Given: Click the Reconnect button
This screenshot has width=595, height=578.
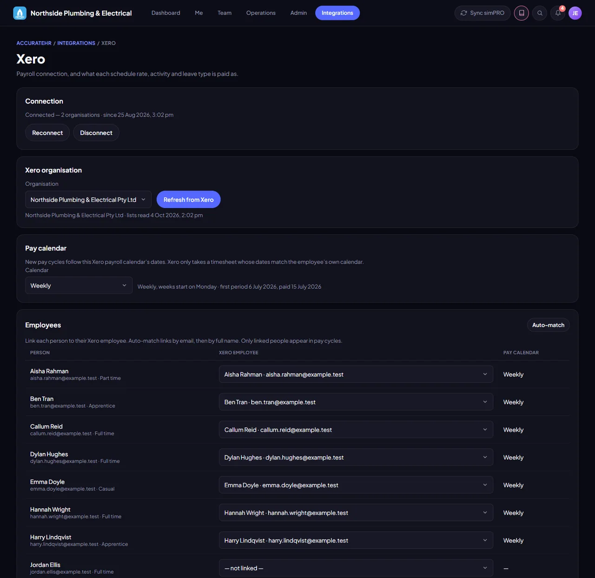Looking at the screenshot, I should 47,133.
